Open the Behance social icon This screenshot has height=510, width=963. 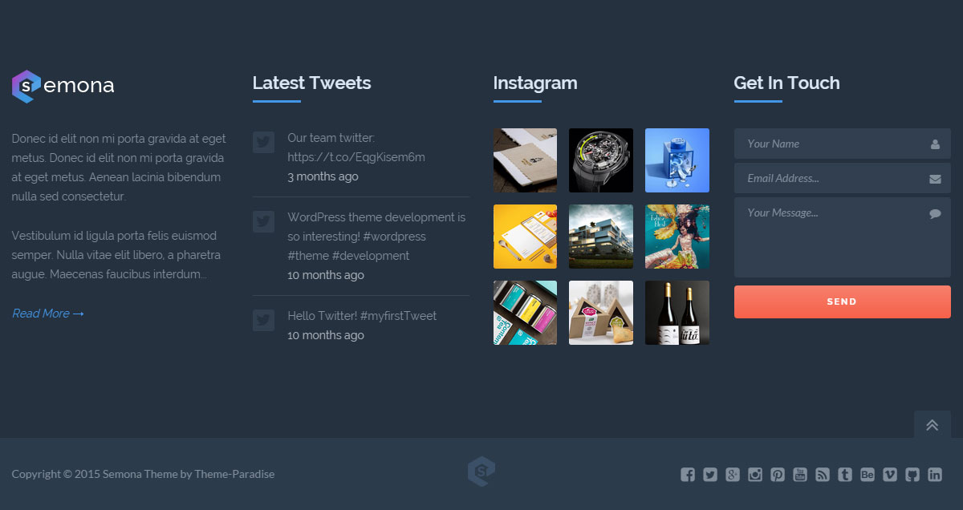pos(868,474)
